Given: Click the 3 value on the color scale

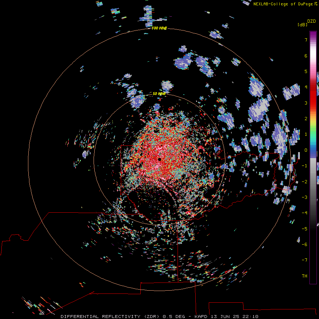Looking at the screenshot, I should 306,103.
